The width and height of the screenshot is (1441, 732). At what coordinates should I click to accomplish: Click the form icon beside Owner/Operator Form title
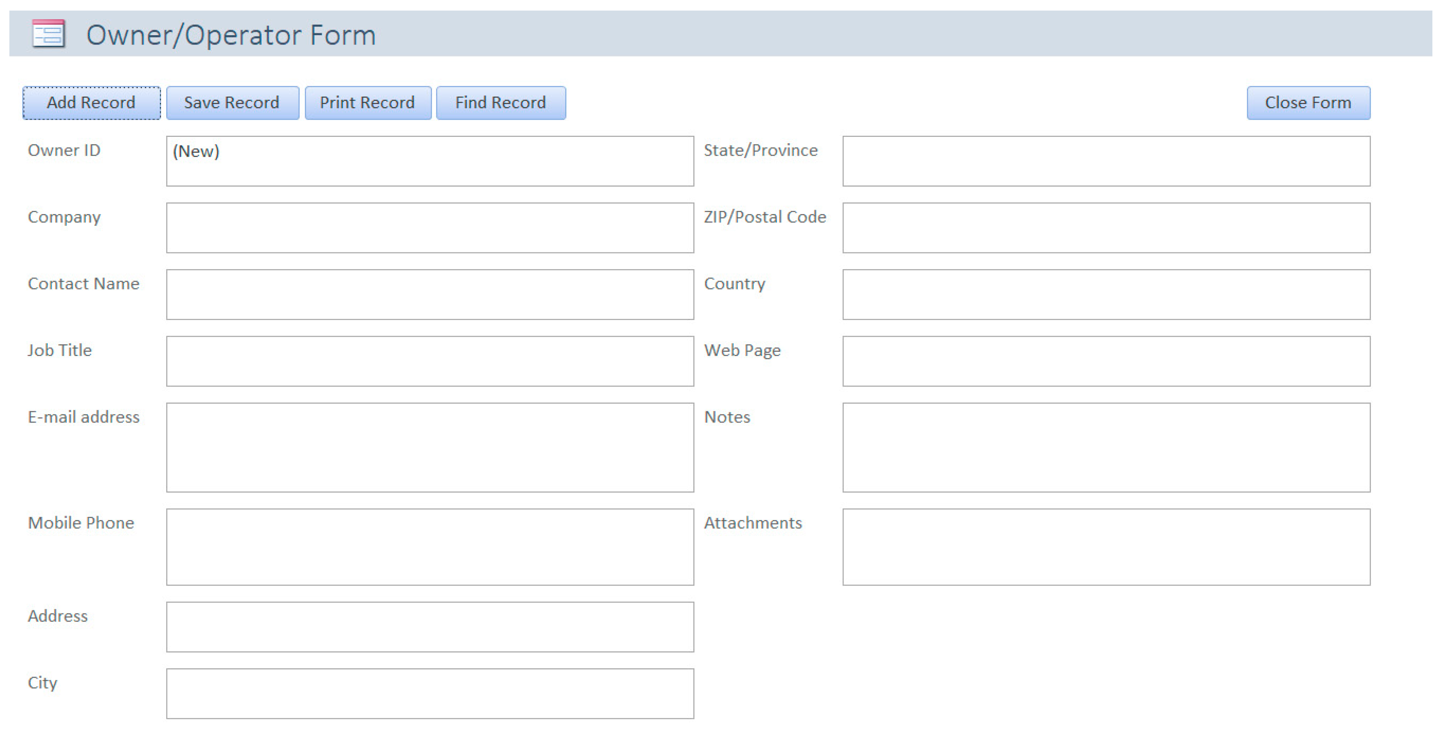point(48,34)
